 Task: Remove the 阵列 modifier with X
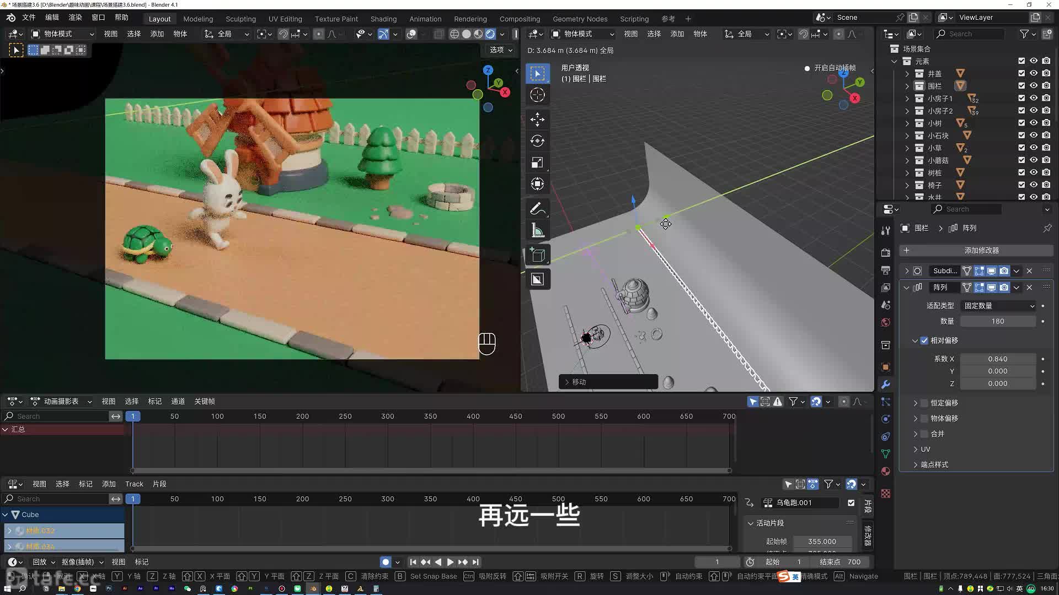[1029, 288]
